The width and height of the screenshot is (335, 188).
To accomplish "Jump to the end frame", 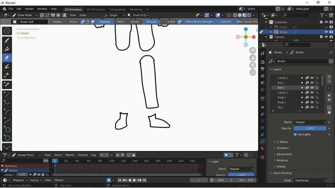I will tap(144, 180).
